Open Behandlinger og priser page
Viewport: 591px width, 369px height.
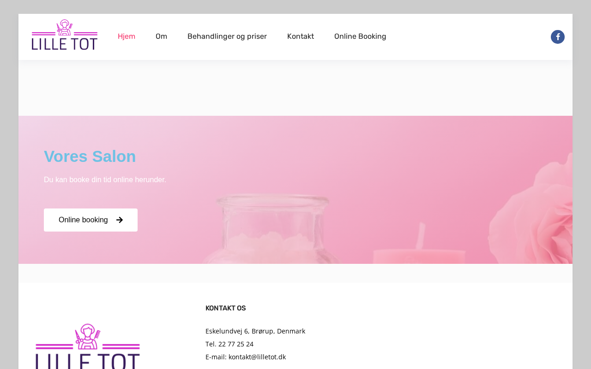click(x=227, y=36)
